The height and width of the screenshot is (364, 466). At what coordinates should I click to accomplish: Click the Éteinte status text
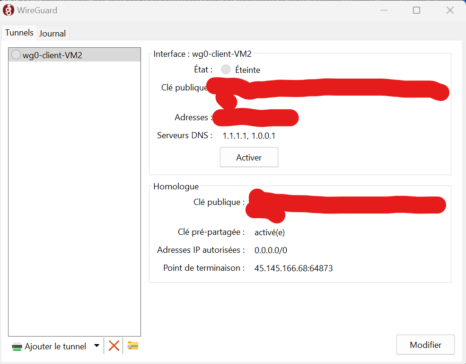pyautogui.click(x=247, y=70)
